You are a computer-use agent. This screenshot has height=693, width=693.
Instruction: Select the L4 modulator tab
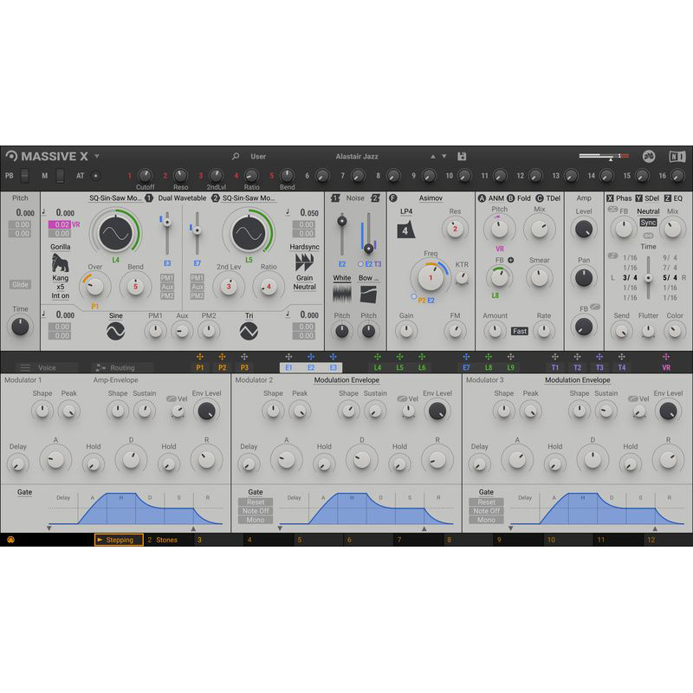(378, 367)
